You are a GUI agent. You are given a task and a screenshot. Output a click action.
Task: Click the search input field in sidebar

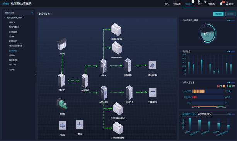click(x=18, y=12)
